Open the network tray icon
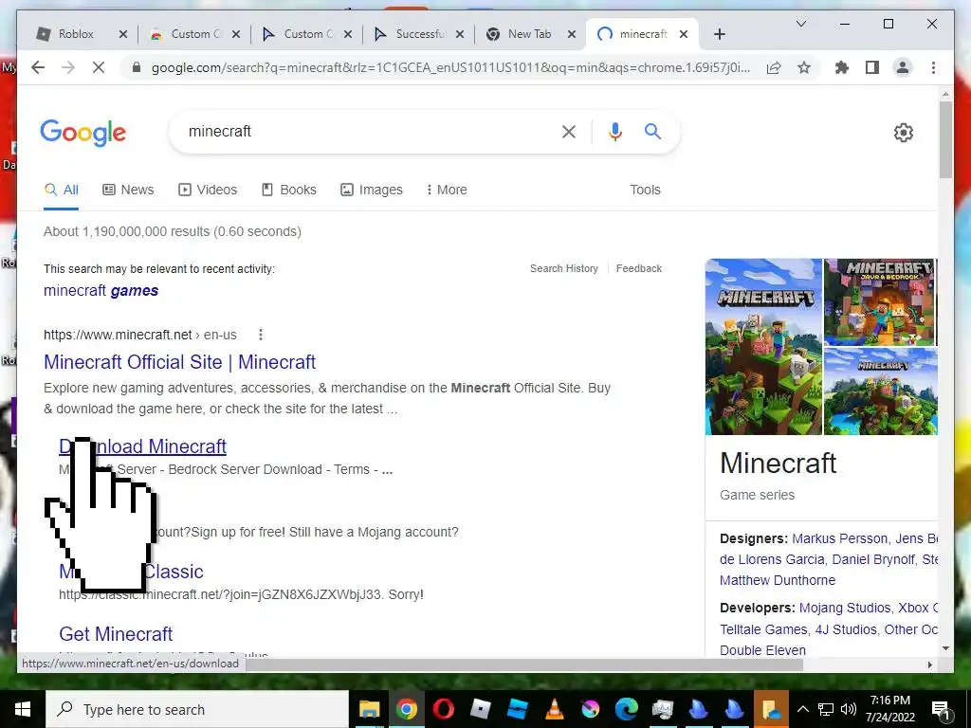Viewport: 971px width, 728px height. tap(826, 709)
